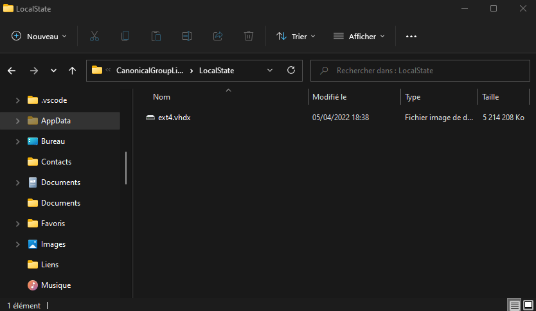Click the Rename icon in toolbar
Viewport: 536px width, 311px height.
coord(186,36)
